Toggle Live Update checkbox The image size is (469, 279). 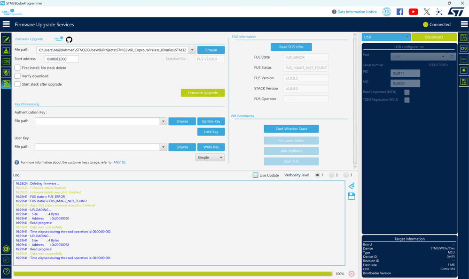tap(256, 175)
